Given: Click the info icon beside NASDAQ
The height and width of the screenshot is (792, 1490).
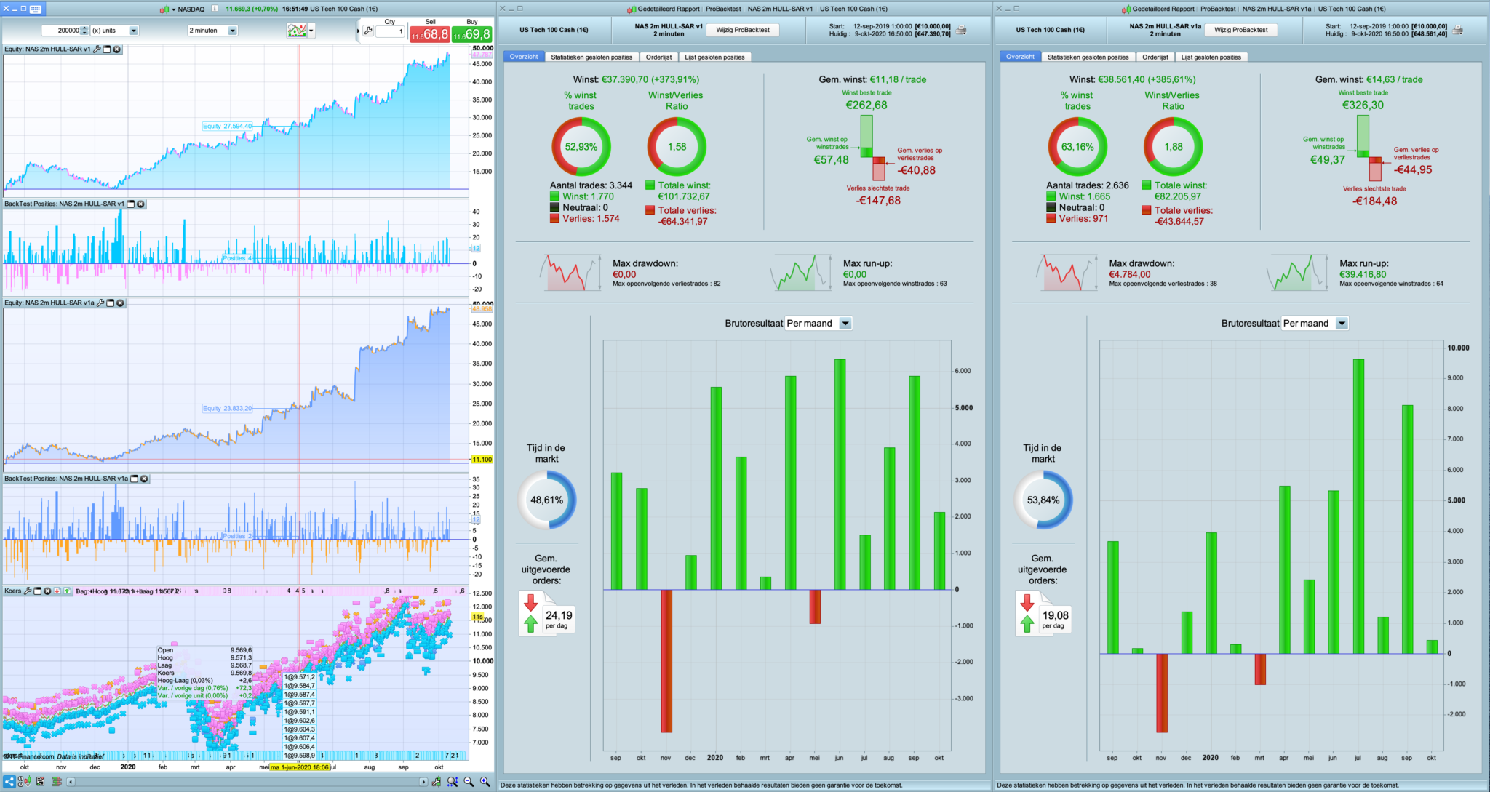Looking at the screenshot, I should pyautogui.click(x=215, y=9).
